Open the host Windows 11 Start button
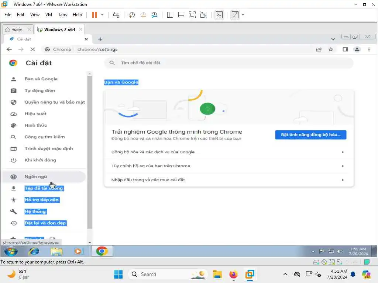This screenshot has height=283, width=378. pyautogui.click(x=118, y=274)
